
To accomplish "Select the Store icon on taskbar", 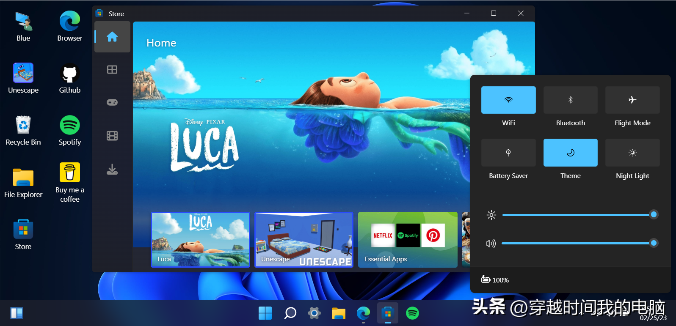I will (x=388, y=313).
